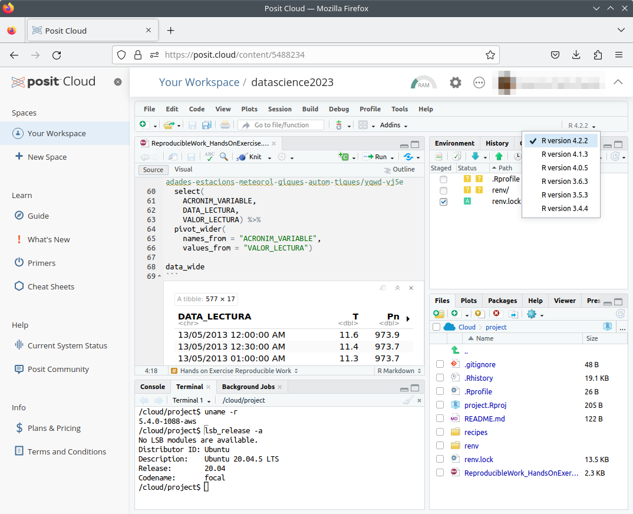Viewport: 633px width, 514px height.
Task: Check the project.Rproj file checkbox
Action: click(440, 405)
